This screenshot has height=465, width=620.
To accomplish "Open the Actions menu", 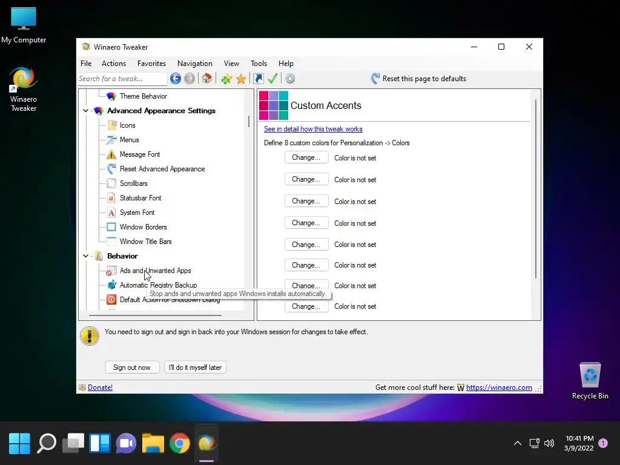I will pyautogui.click(x=114, y=64).
